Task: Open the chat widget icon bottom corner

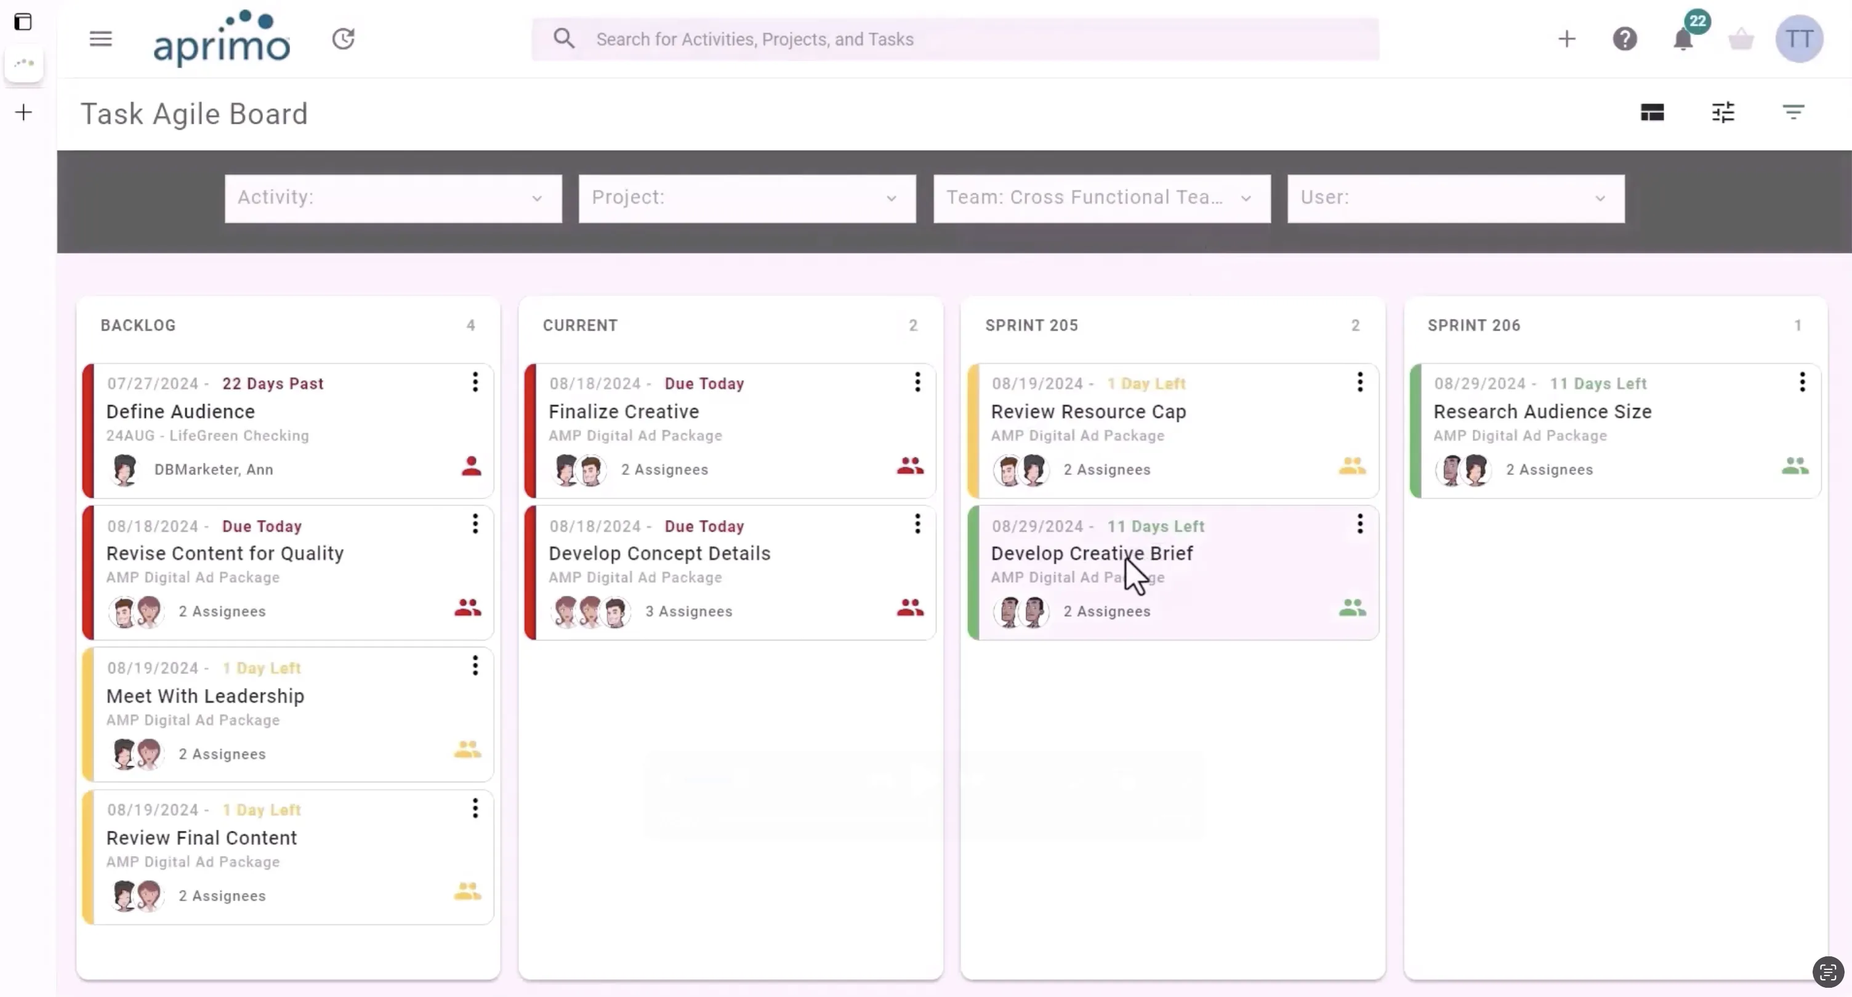Action: pos(1828,972)
